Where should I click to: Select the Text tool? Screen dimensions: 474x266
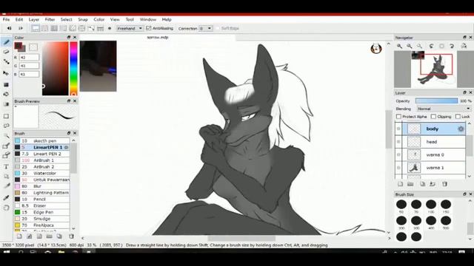point(7,166)
